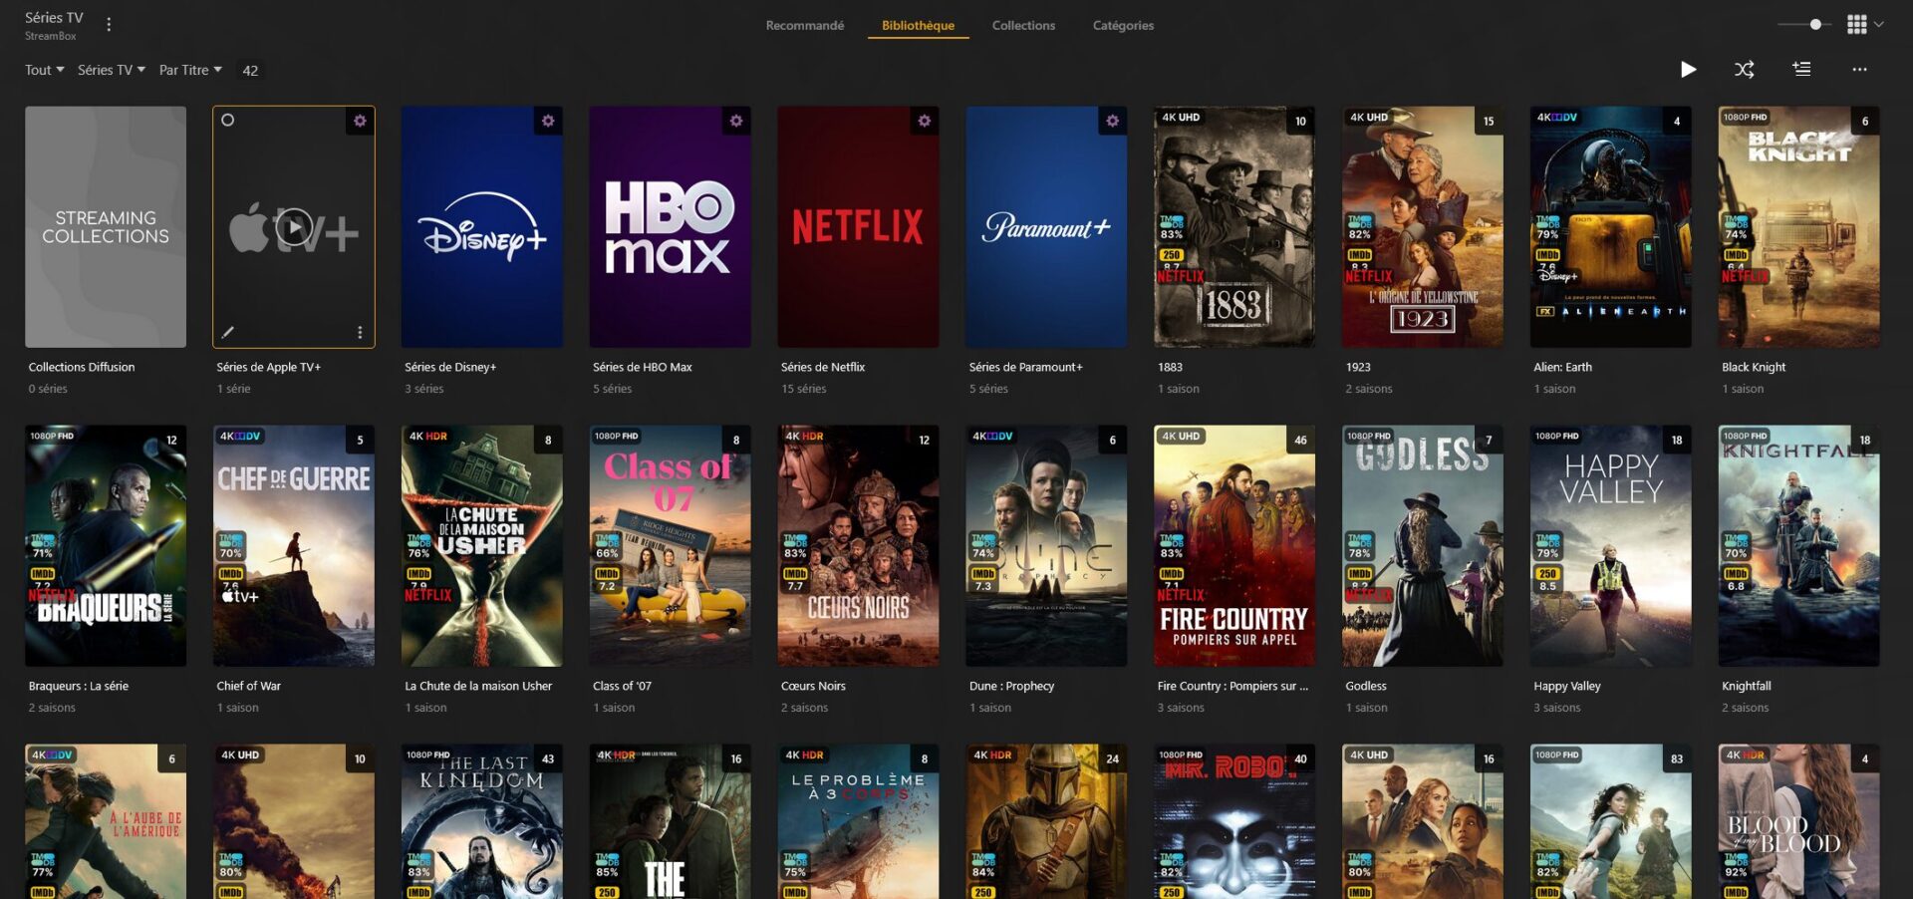
Task: Click the gear badge on Paramount+ card
Action: coord(1113,121)
